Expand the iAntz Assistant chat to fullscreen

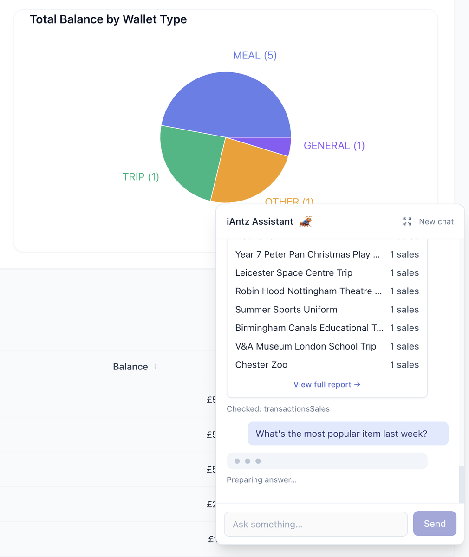407,221
